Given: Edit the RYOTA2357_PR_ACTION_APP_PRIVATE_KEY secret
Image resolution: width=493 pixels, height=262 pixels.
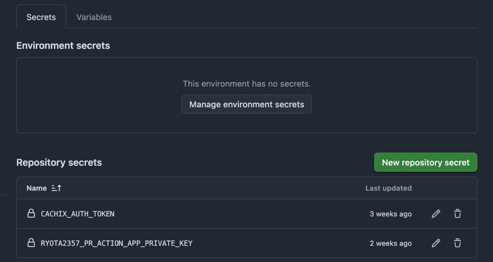Looking at the screenshot, I should (436, 243).
